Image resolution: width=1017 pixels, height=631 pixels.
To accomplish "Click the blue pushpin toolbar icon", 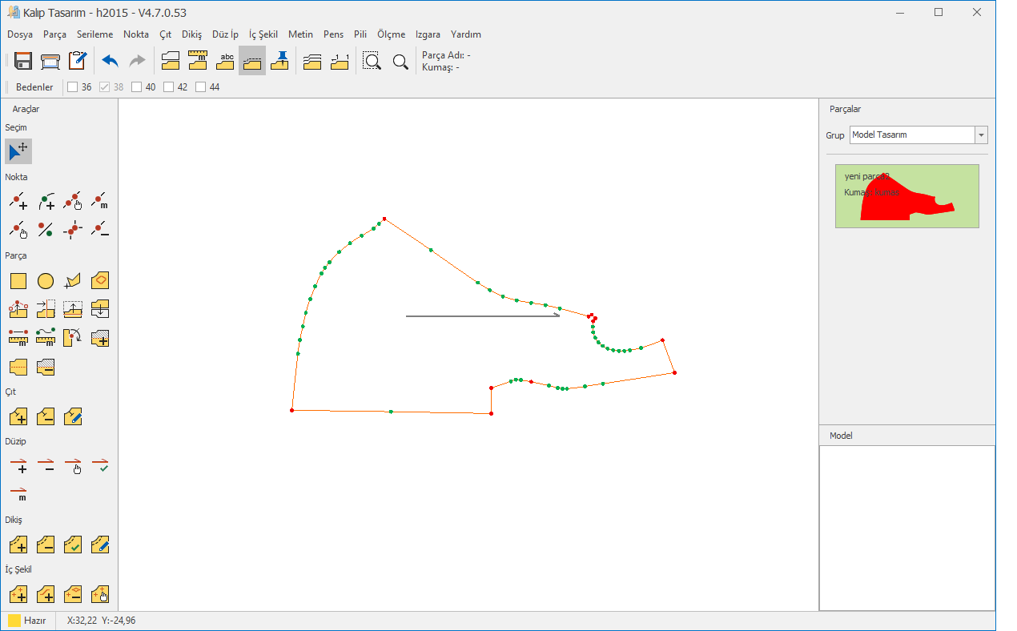I will click(279, 61).
